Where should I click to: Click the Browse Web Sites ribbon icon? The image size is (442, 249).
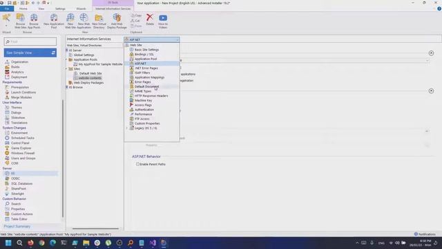click(20, 21)
